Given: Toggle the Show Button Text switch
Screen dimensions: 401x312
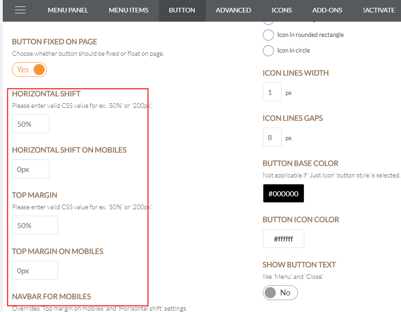Looking at the screenshot, I should [280, 293].
